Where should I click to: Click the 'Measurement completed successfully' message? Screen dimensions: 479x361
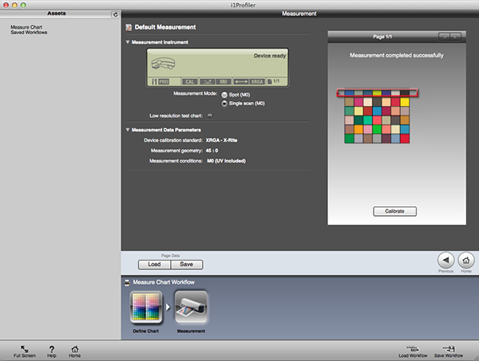pos(397,56)
